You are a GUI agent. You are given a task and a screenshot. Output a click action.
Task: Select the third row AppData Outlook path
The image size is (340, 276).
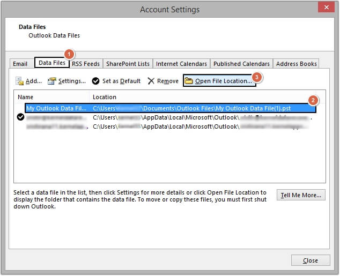click(201, 126)
